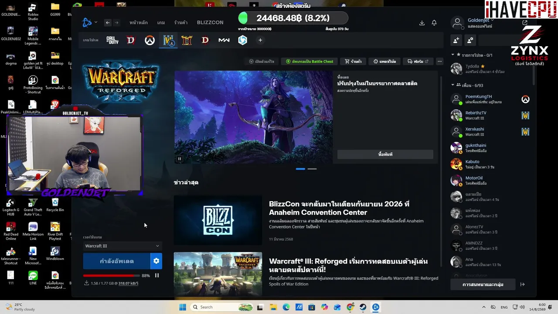This screenshot has height=314, width=558.
Task: Select friend gukn­thaini
Action: [x=490, y=148]
